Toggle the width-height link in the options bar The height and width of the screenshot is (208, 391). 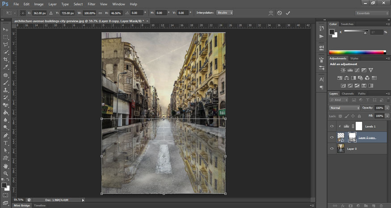(x=100, y=13)
